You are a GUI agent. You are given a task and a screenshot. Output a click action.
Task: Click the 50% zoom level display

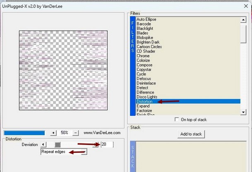pos(64,133)
